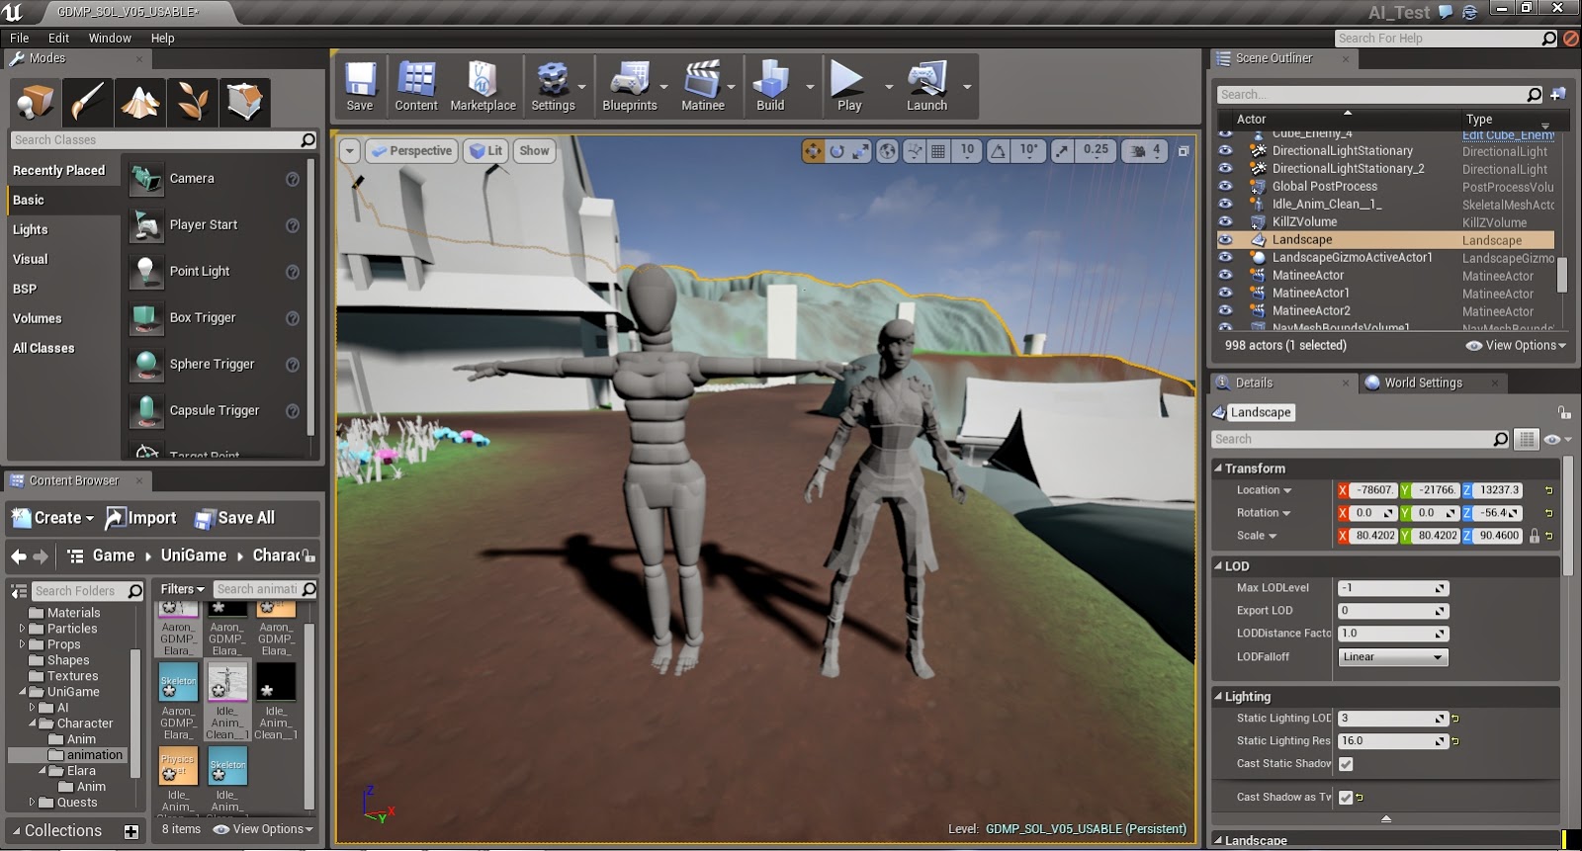Image resolution: width=1582 pixels, height=851 pixels.
Task: Open the Play options dropdown arrow
Action: point(888,87)
